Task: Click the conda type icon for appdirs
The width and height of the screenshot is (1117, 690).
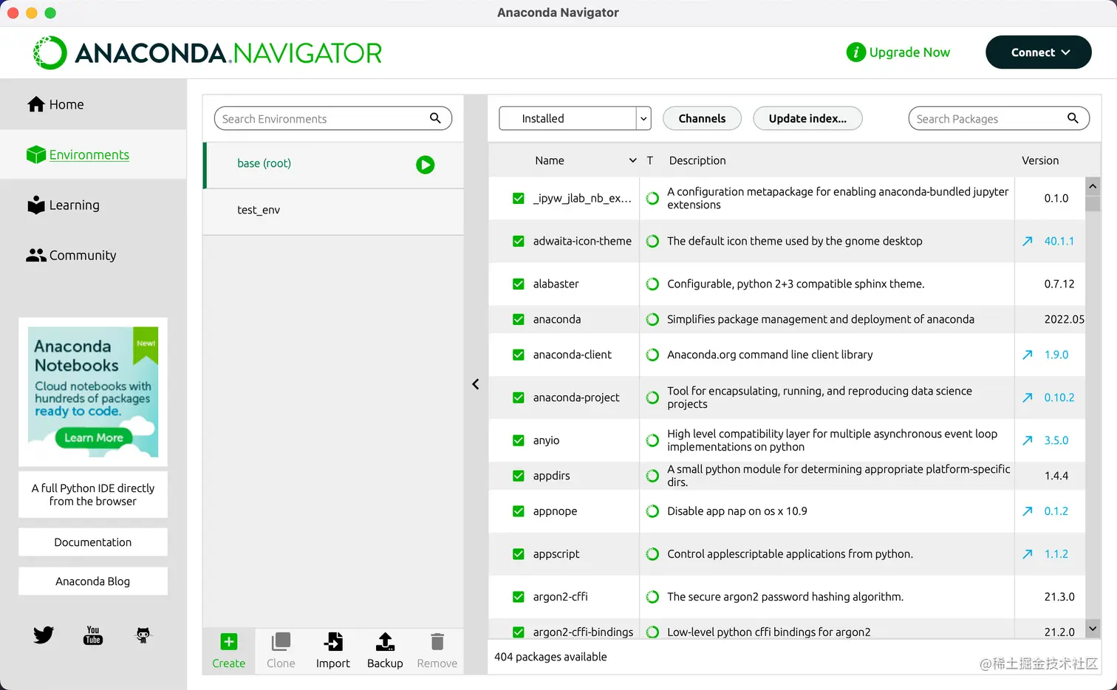Action: click(652, 476)
